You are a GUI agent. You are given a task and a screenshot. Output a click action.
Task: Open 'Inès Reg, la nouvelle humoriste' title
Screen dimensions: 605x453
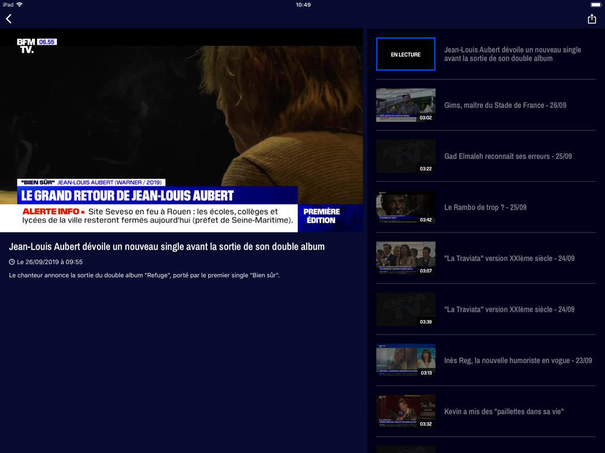click(x=518, y=360)
